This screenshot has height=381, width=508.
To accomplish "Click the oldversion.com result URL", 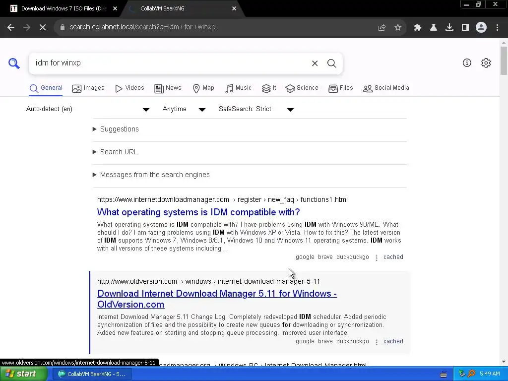I will [x=208, y=282].
